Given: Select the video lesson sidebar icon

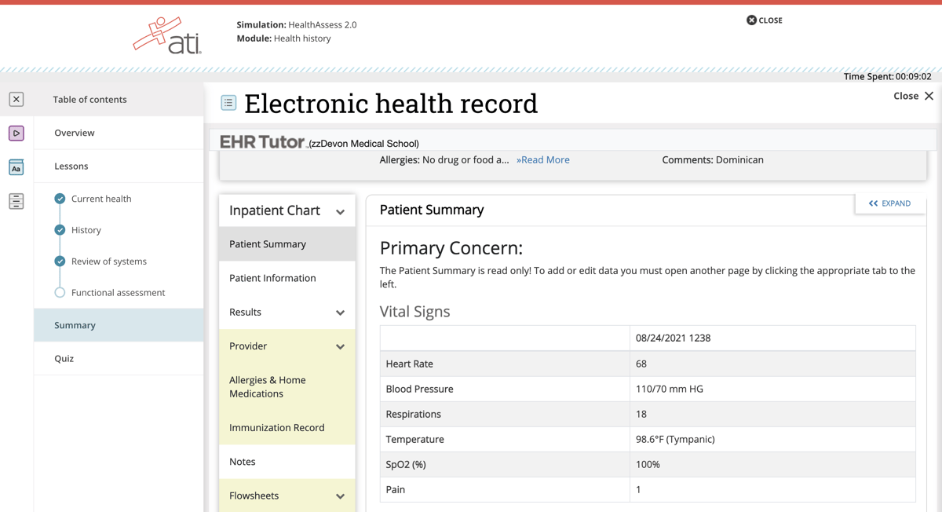Looking at the screenshot, I should (16, 133).
